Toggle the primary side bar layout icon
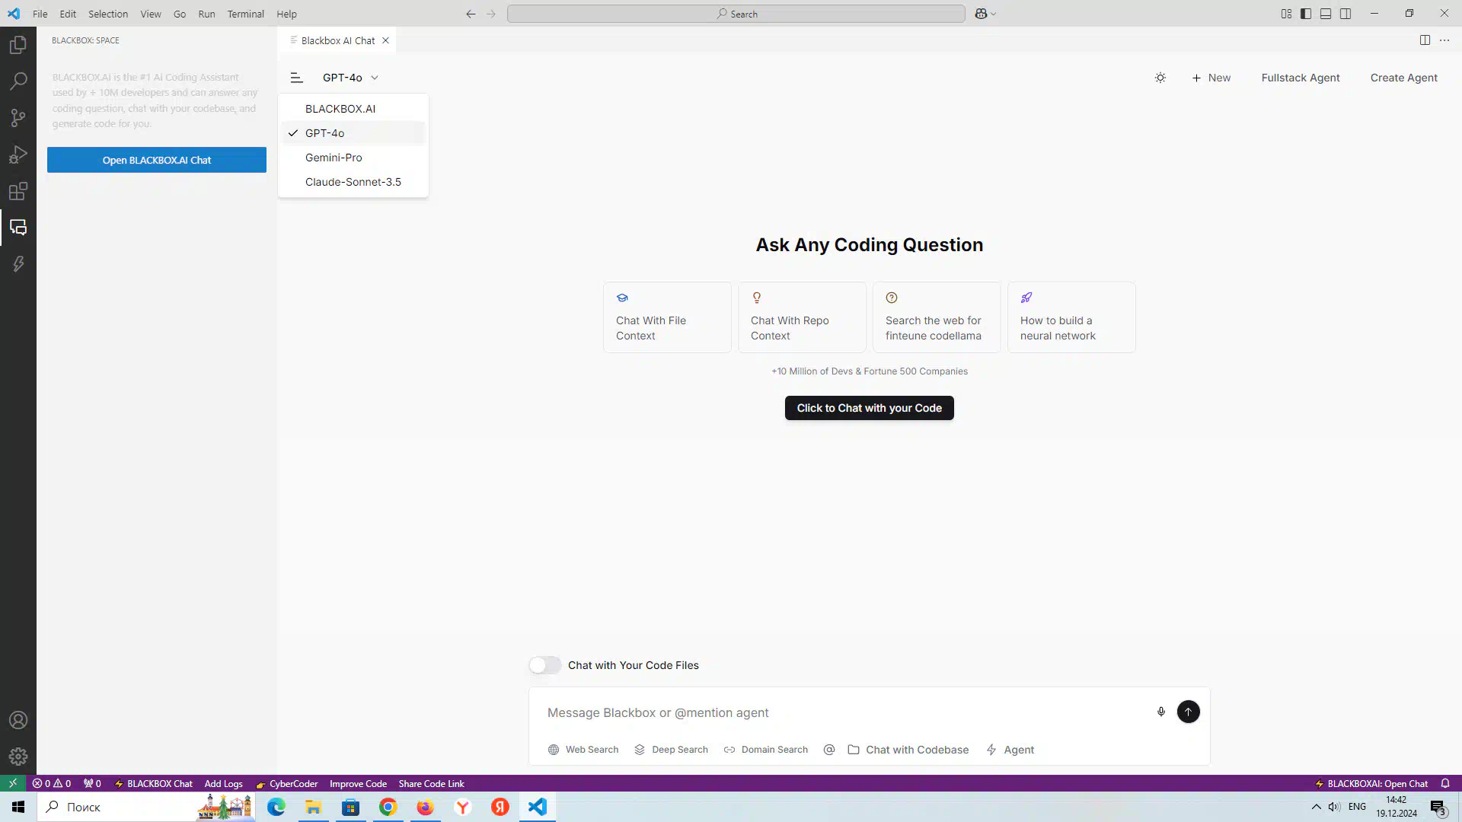Viewport: 1462px width, 822px height. 1306,14
